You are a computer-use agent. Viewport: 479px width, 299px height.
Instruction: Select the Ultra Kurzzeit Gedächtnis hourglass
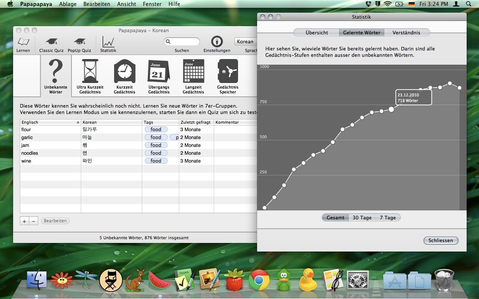tap(90, 76)
